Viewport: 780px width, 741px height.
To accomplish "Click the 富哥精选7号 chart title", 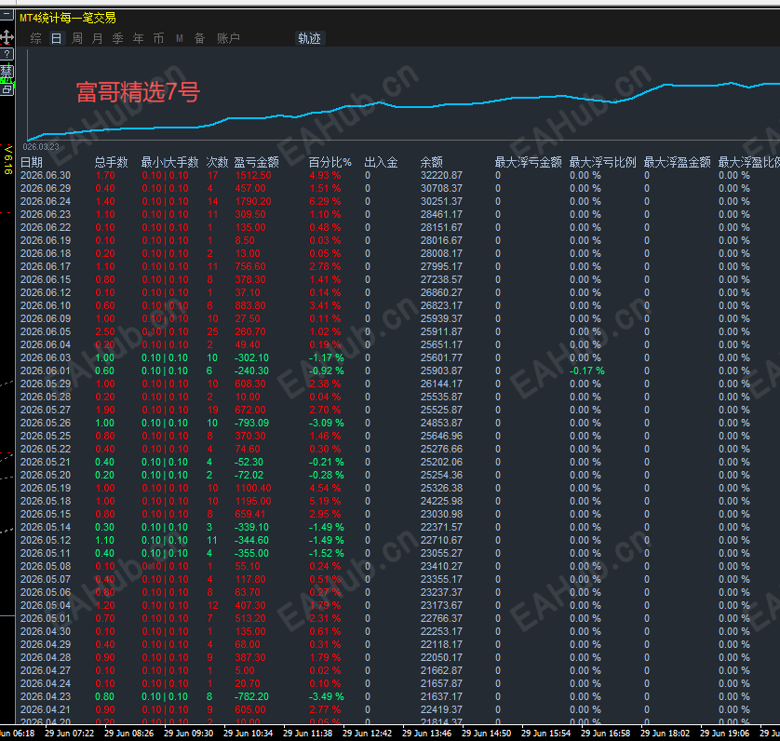I will pos(139,92).
